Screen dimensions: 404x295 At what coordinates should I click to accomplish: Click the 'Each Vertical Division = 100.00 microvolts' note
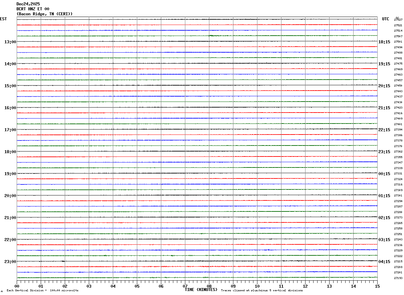pos(42,291)
